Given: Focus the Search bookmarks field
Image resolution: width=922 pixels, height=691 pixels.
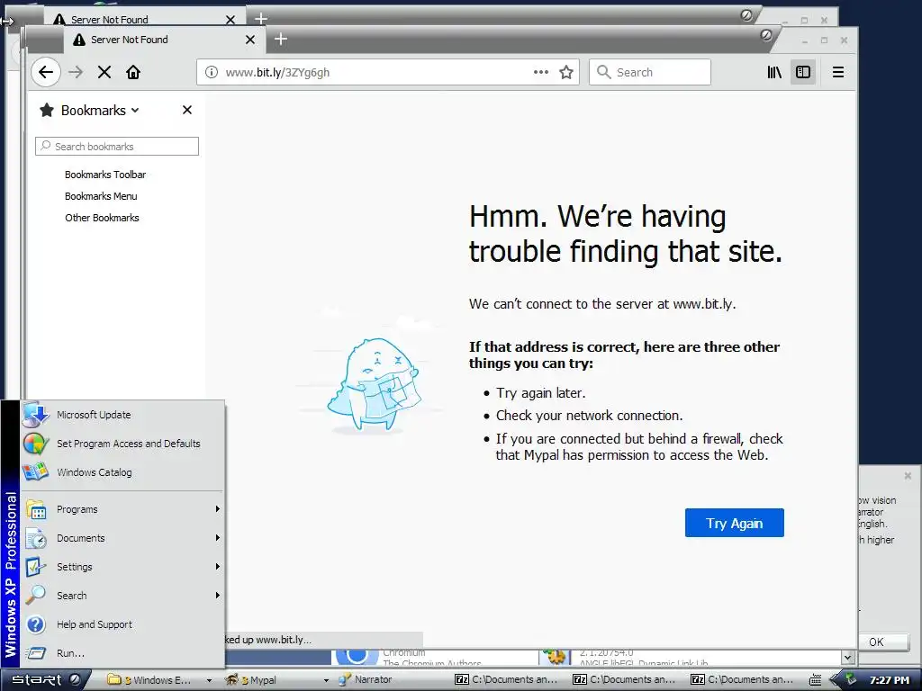Looking at the screenshot, I should coord(117,147).
